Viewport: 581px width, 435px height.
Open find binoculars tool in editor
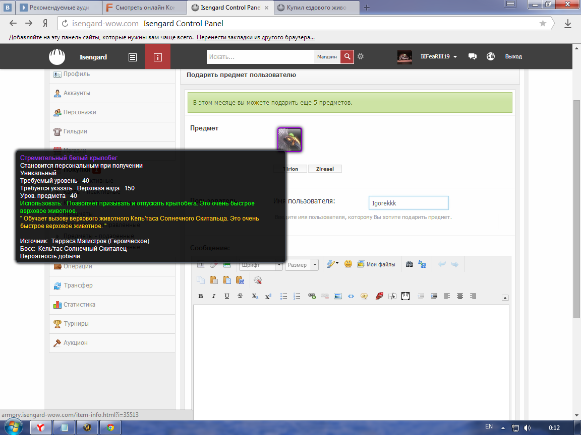point(409,264)
